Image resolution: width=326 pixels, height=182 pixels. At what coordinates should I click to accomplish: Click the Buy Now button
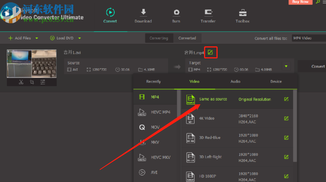pos(300,2)
